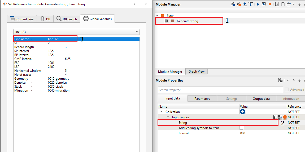This screenshot has height=152, width=305.
Task: Check 'Add leading symbols to item' box
Action: tap(241, 128)
